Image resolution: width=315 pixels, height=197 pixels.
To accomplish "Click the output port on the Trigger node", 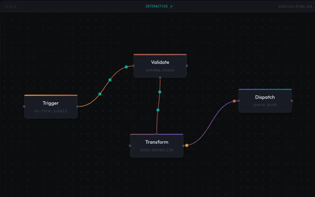I will [77, 106].
